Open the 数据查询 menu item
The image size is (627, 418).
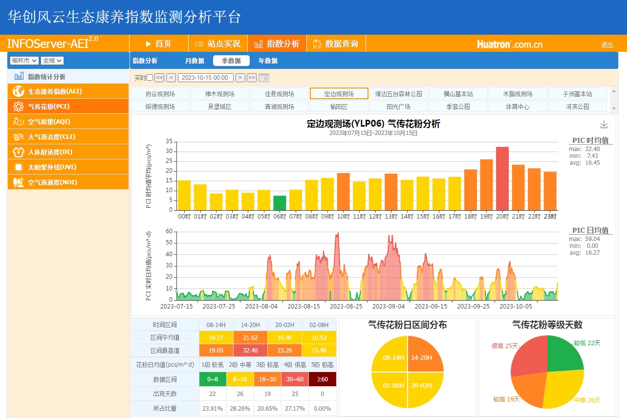(336, 44)
